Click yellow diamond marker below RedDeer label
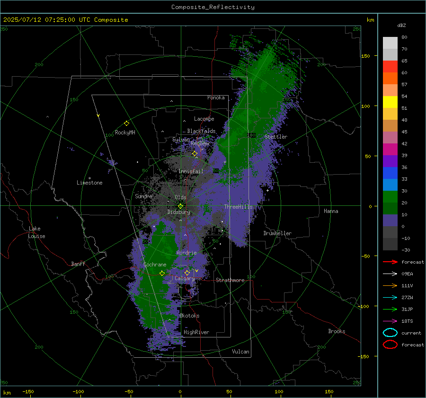The width and height of the screenshot is (426, 398). coord(195,154)
